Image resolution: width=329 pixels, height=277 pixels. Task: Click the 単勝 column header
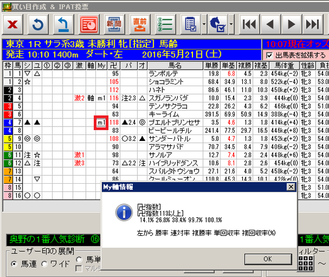[x=212, y=65]
